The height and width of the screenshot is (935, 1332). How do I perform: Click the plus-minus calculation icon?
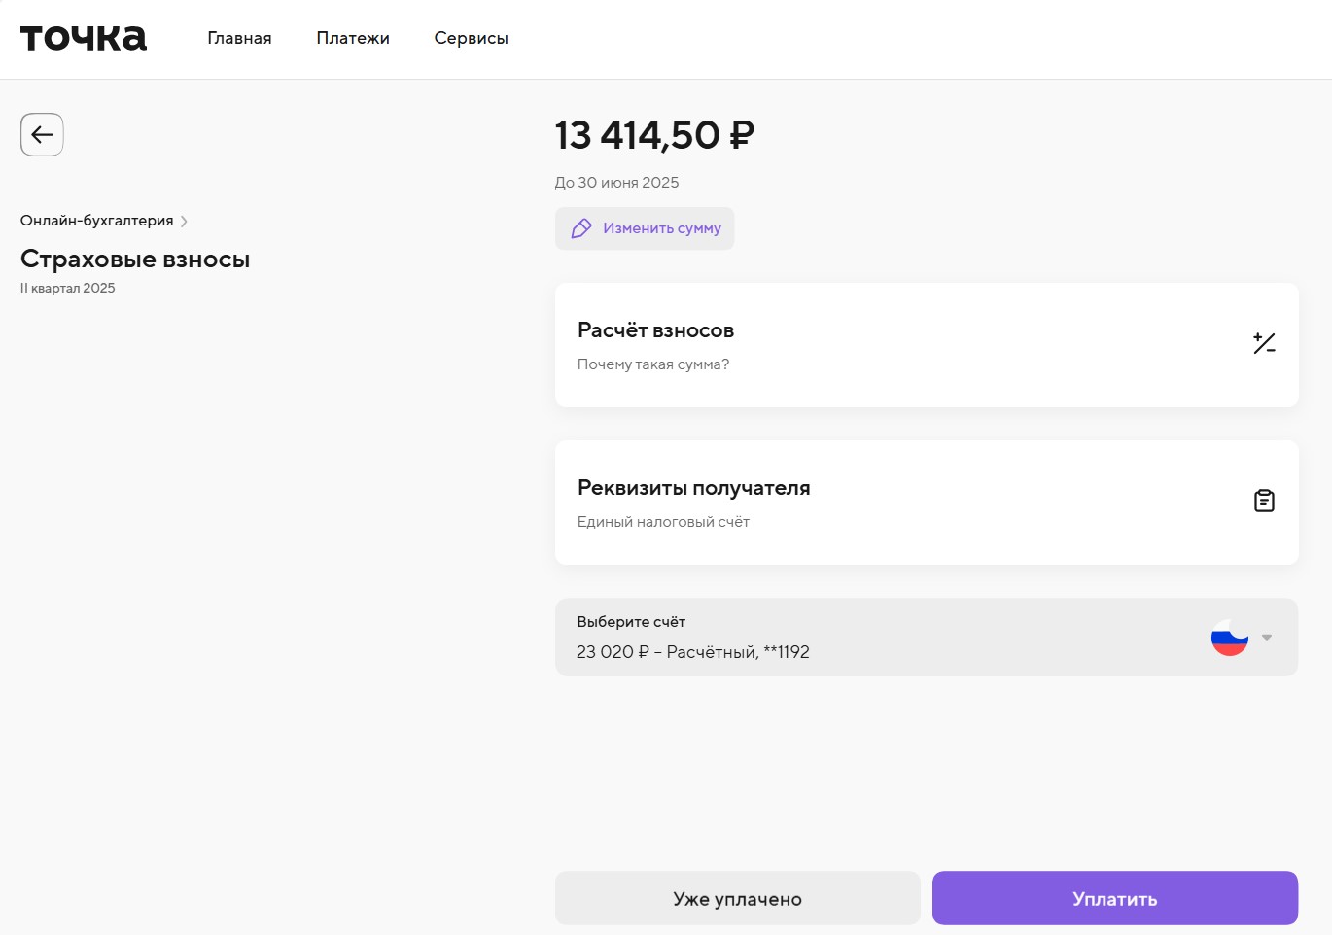[1264, 343]
